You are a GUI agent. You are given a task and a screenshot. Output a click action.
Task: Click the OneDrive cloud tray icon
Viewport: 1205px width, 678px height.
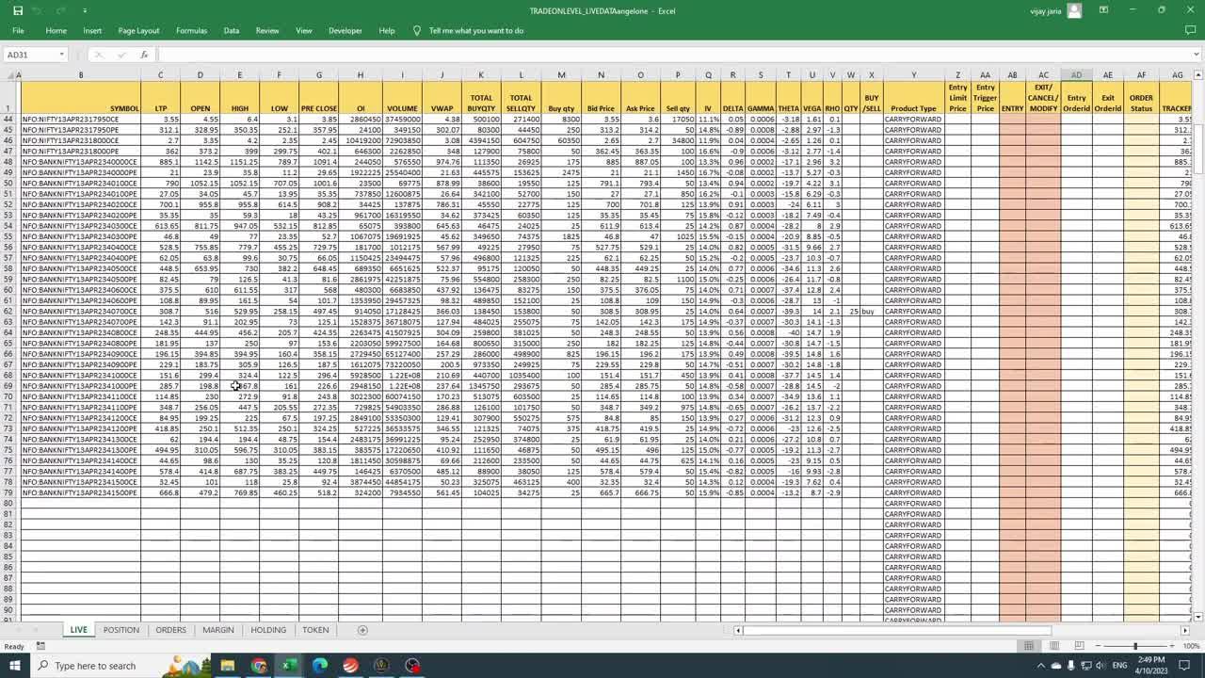pos(1056,666)
